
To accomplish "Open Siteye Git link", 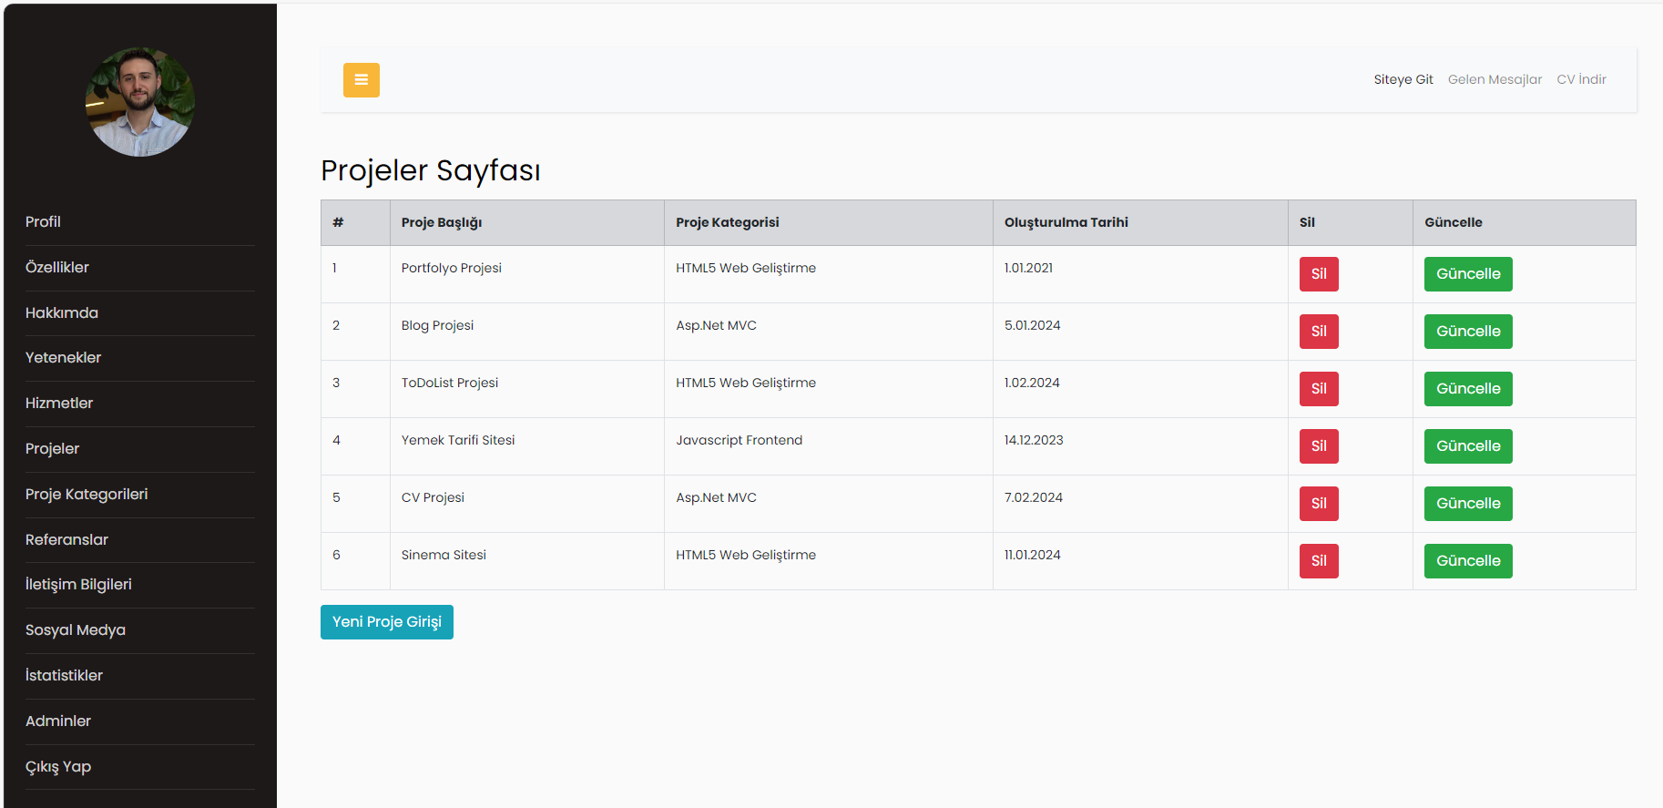I will 1403,80.
